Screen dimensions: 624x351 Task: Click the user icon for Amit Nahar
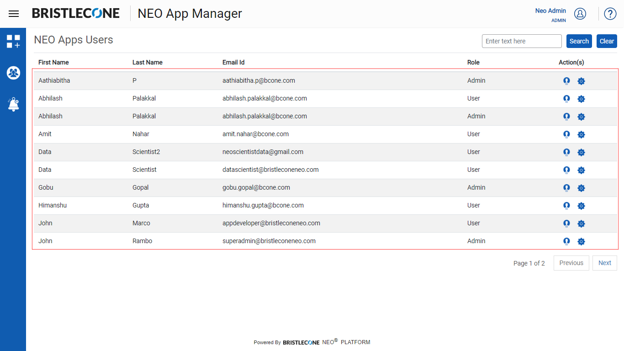566,134
